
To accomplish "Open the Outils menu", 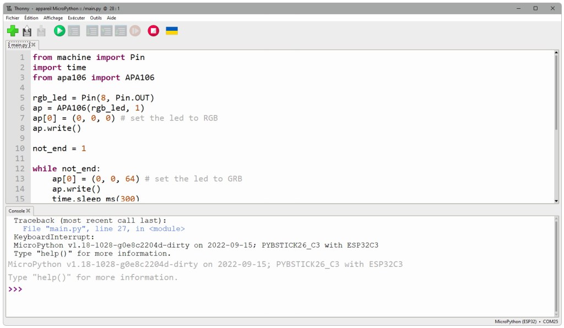I will 96,18.
